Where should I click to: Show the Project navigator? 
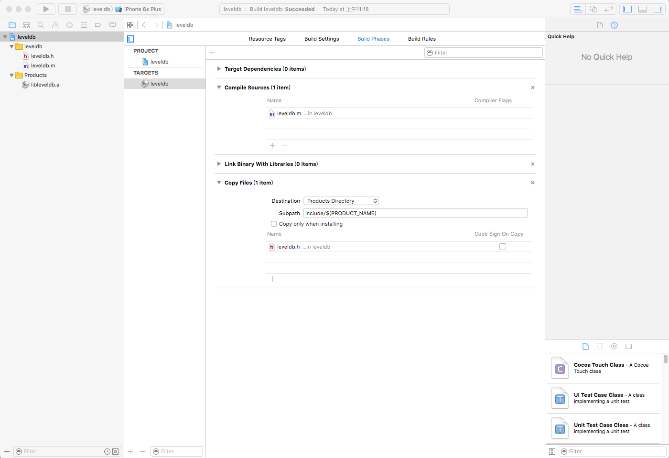pos(12,25)
